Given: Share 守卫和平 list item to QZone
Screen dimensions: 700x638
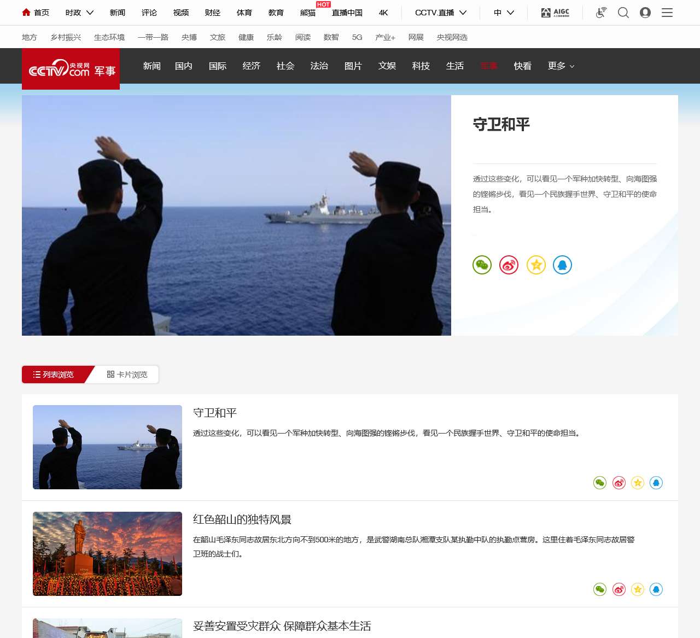Looking at the screenshot, I should coord(638,483).
